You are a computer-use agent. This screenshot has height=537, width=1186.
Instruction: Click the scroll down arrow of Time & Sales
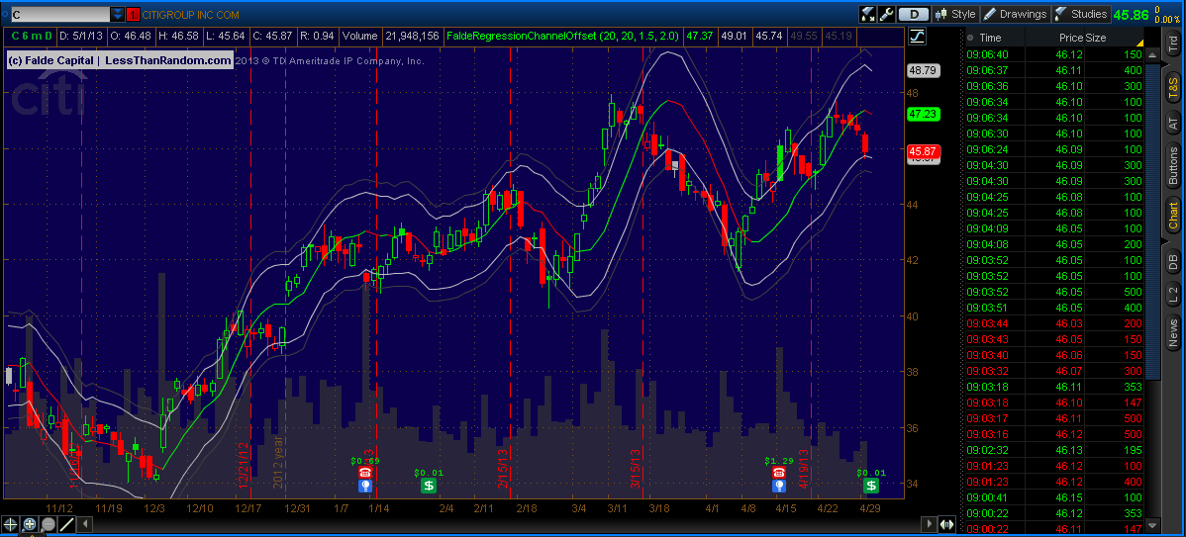pos(1152,524)
